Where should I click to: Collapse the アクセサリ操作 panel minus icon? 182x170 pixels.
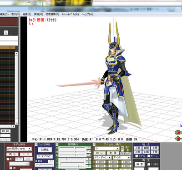pyautogui.click(x=94, y=145)
